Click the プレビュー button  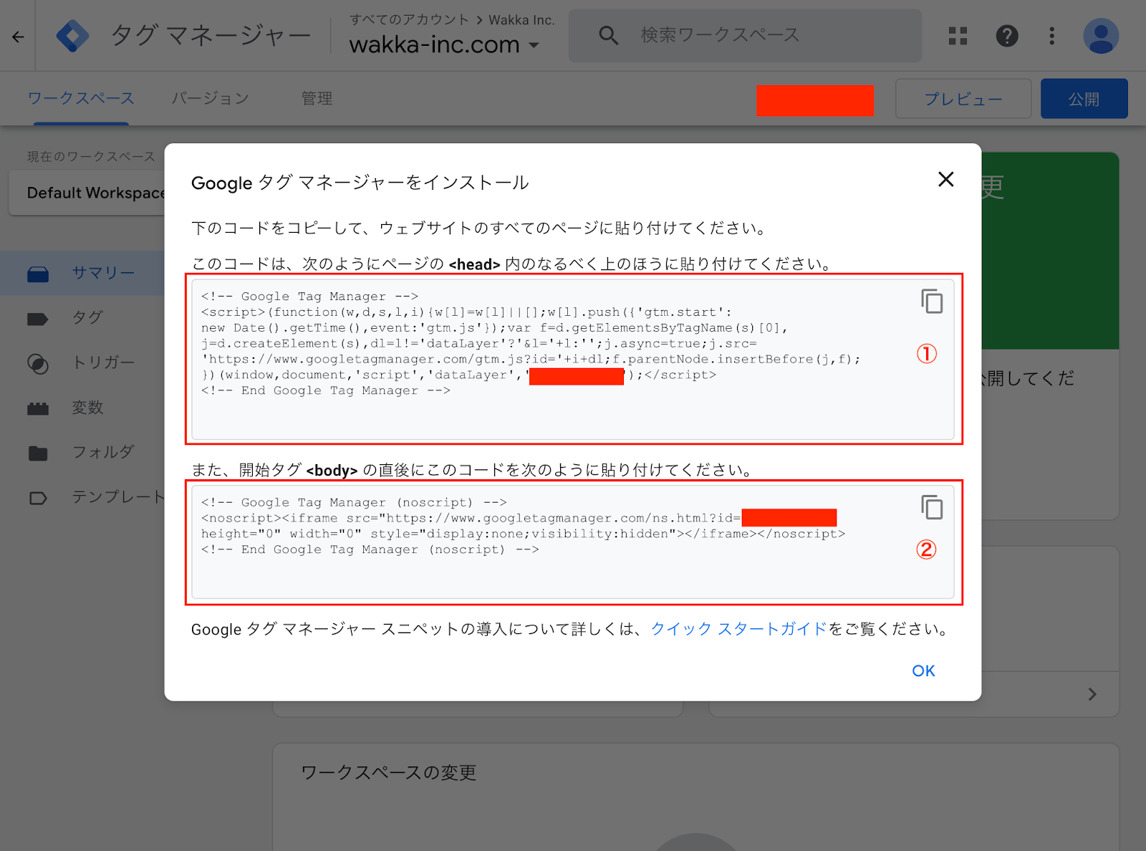[963, 99]
